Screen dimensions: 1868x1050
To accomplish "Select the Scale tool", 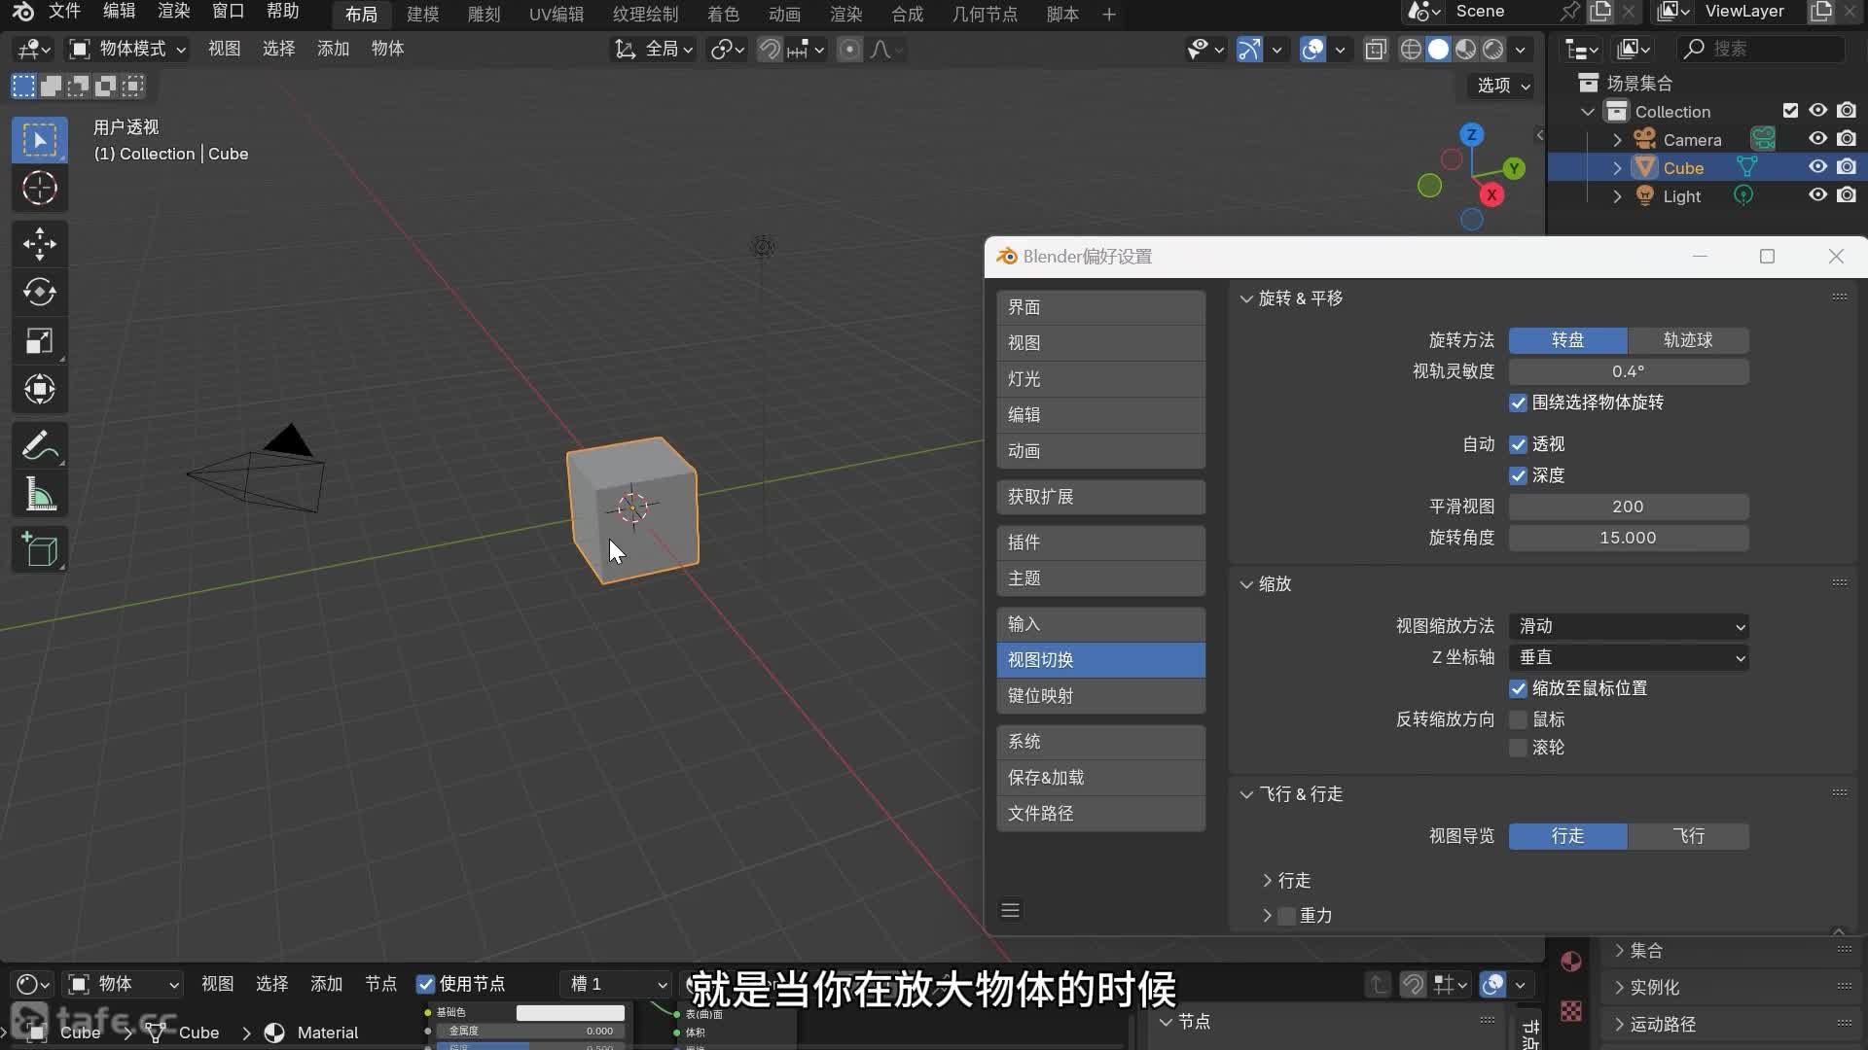I will coord(40,341).
